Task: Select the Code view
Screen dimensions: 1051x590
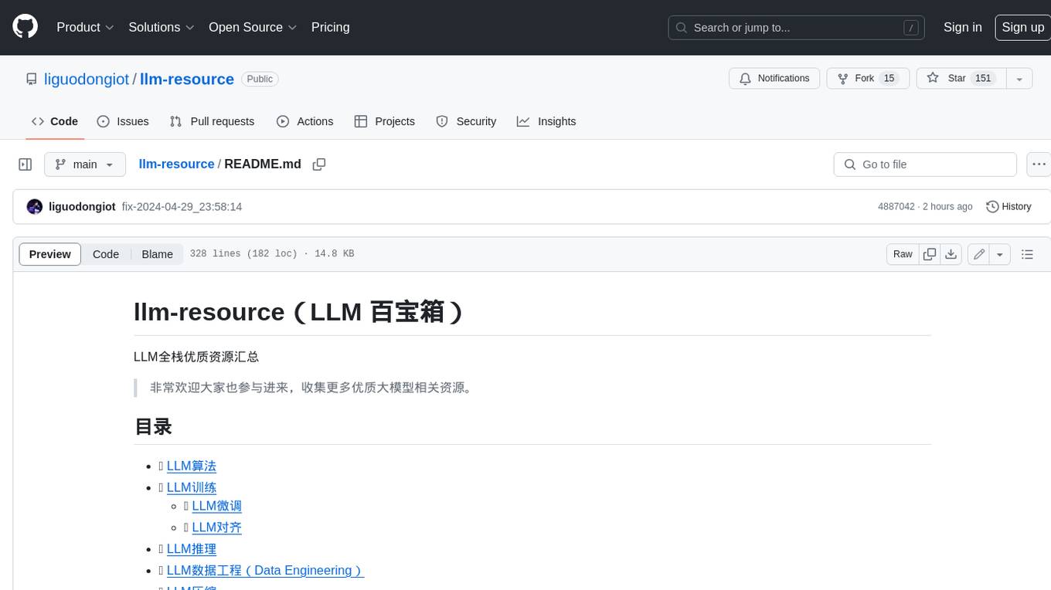Action: [x=106, y=254]
